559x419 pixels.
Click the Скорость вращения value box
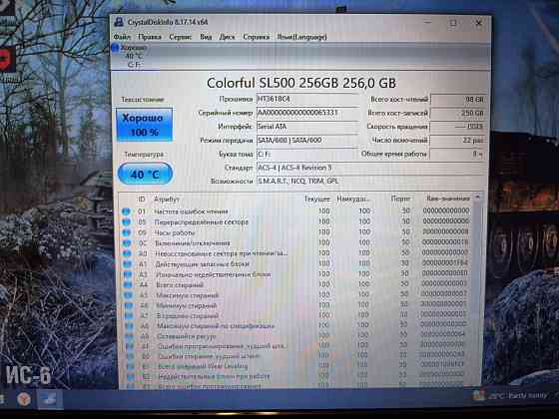[x=458, y=127]
